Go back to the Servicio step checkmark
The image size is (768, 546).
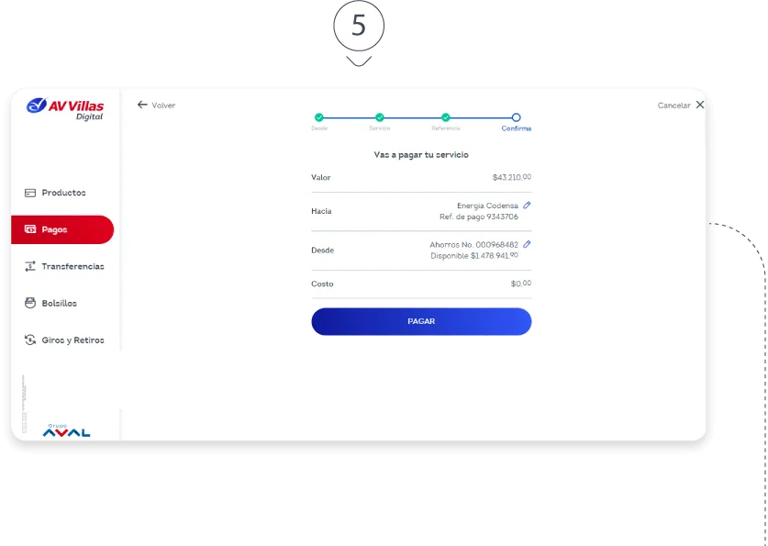(380, 117)
